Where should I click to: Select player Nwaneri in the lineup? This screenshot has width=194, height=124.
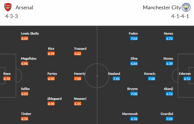point(80,99)
